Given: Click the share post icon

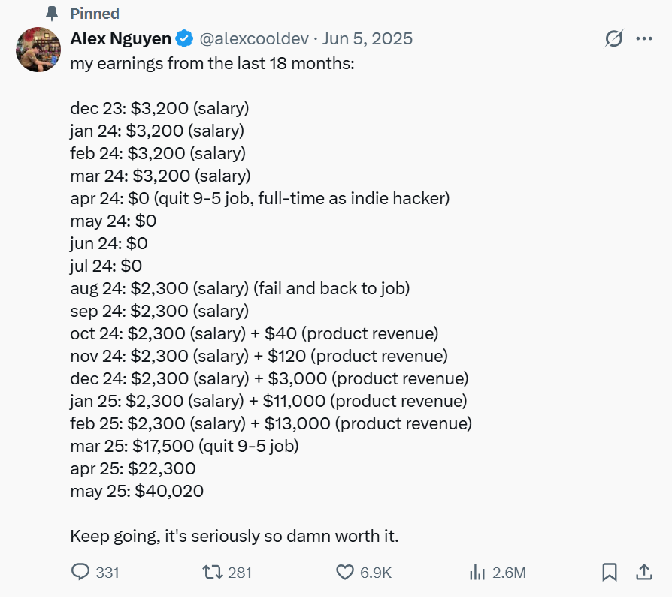Looking at the screenshot, I should [x=644, y=572].
